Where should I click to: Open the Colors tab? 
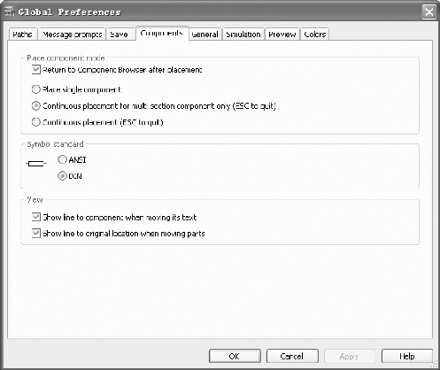pyautogui.click(x=314, y=35)
